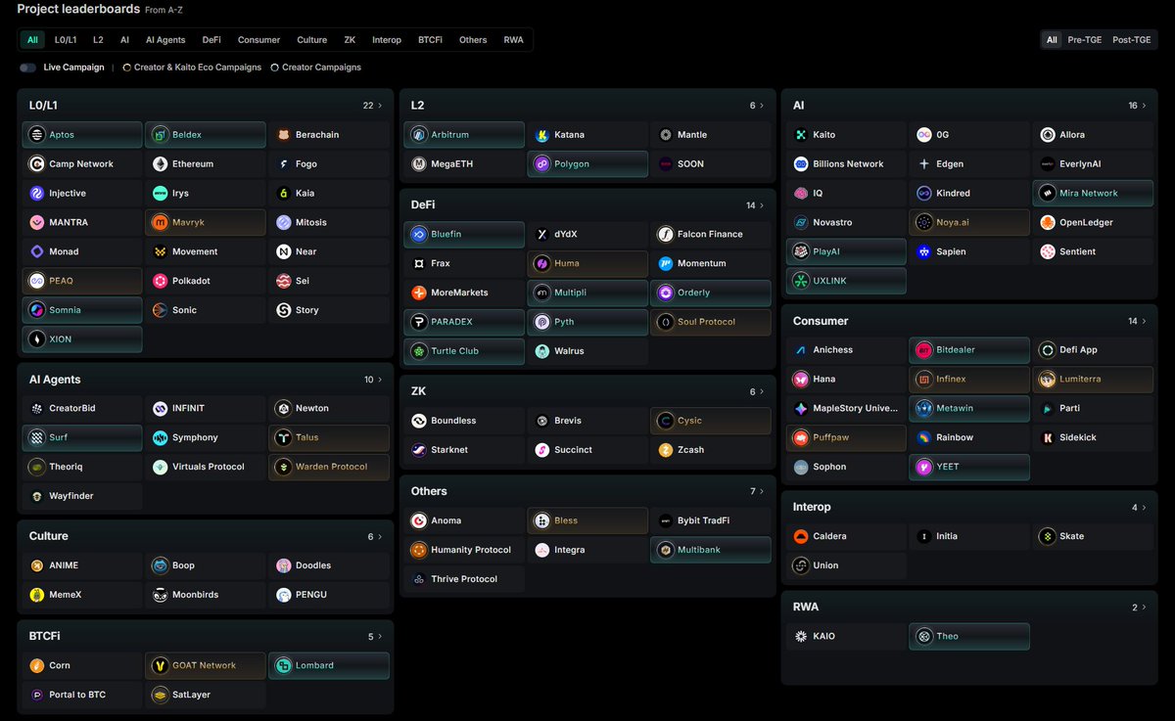Open the Culture category tab
This screenshot has width=1175, height=721.
click(x=312, y=40)
